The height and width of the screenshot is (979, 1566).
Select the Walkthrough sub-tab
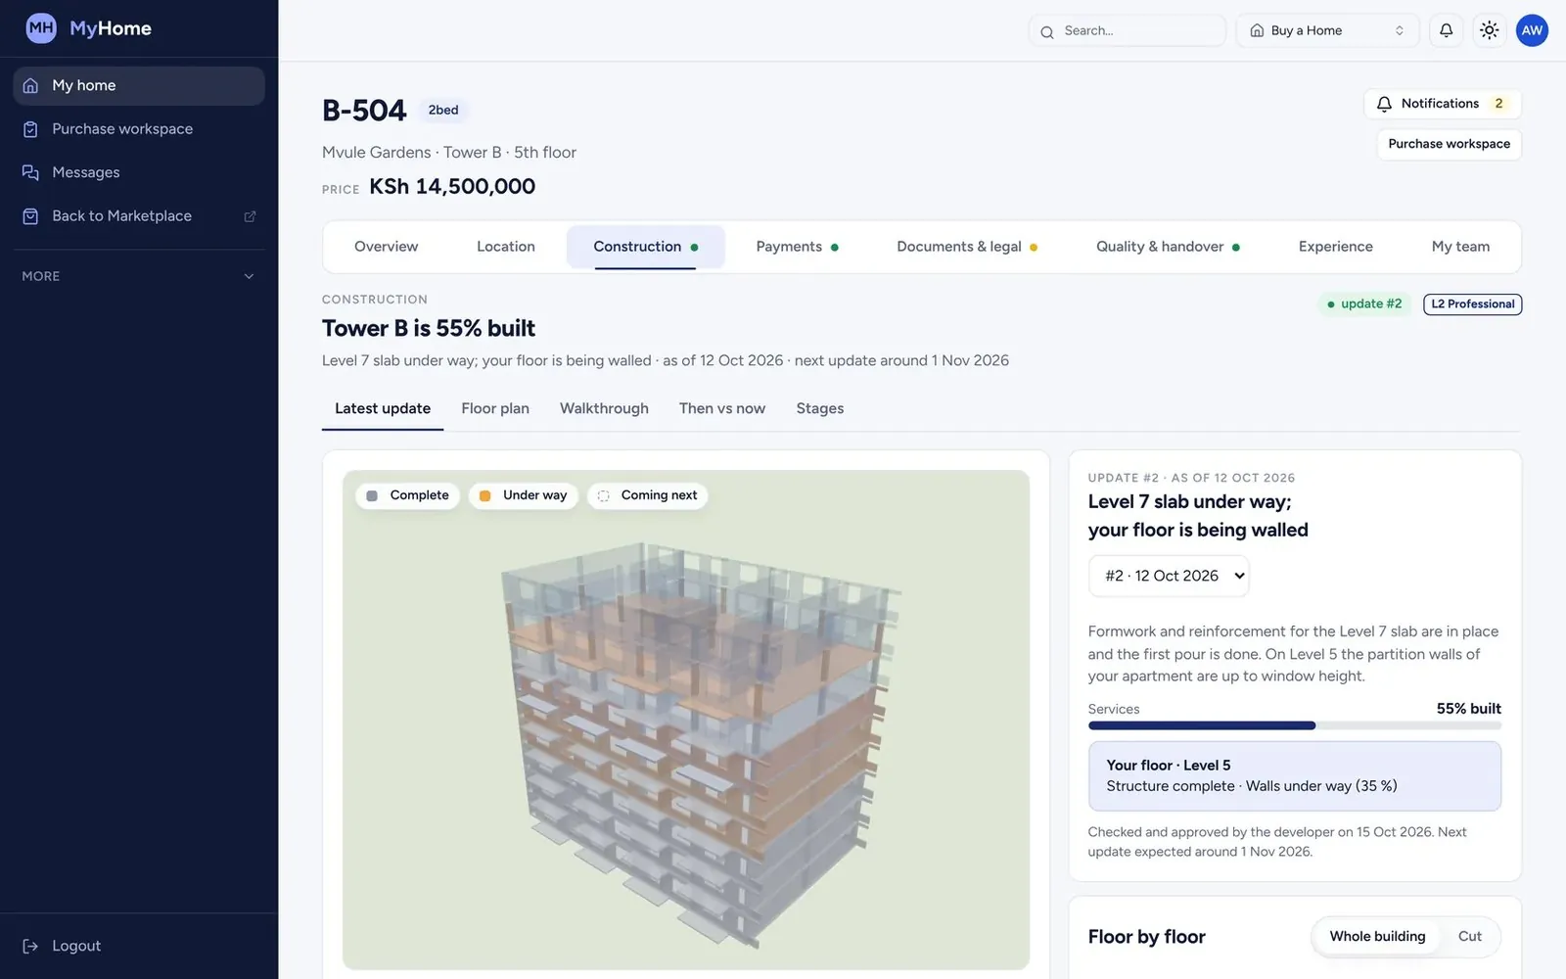(604, 409)
